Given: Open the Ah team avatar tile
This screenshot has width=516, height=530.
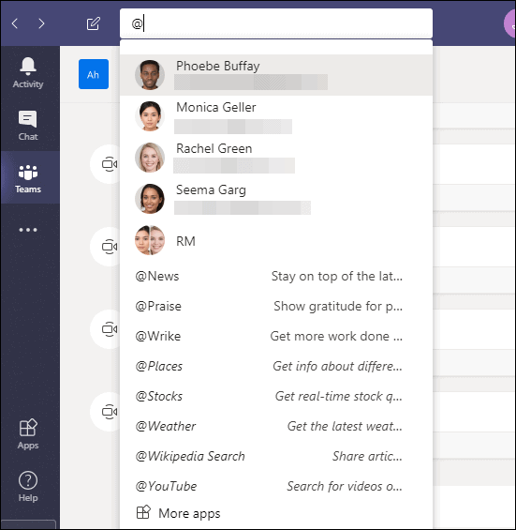Looking at the screenshot, I should 94,74.
